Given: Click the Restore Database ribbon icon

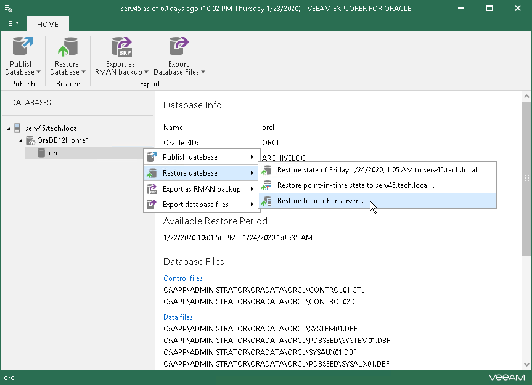Looking at the screenshot, I should pyautogui.click(x=67, y=48).
